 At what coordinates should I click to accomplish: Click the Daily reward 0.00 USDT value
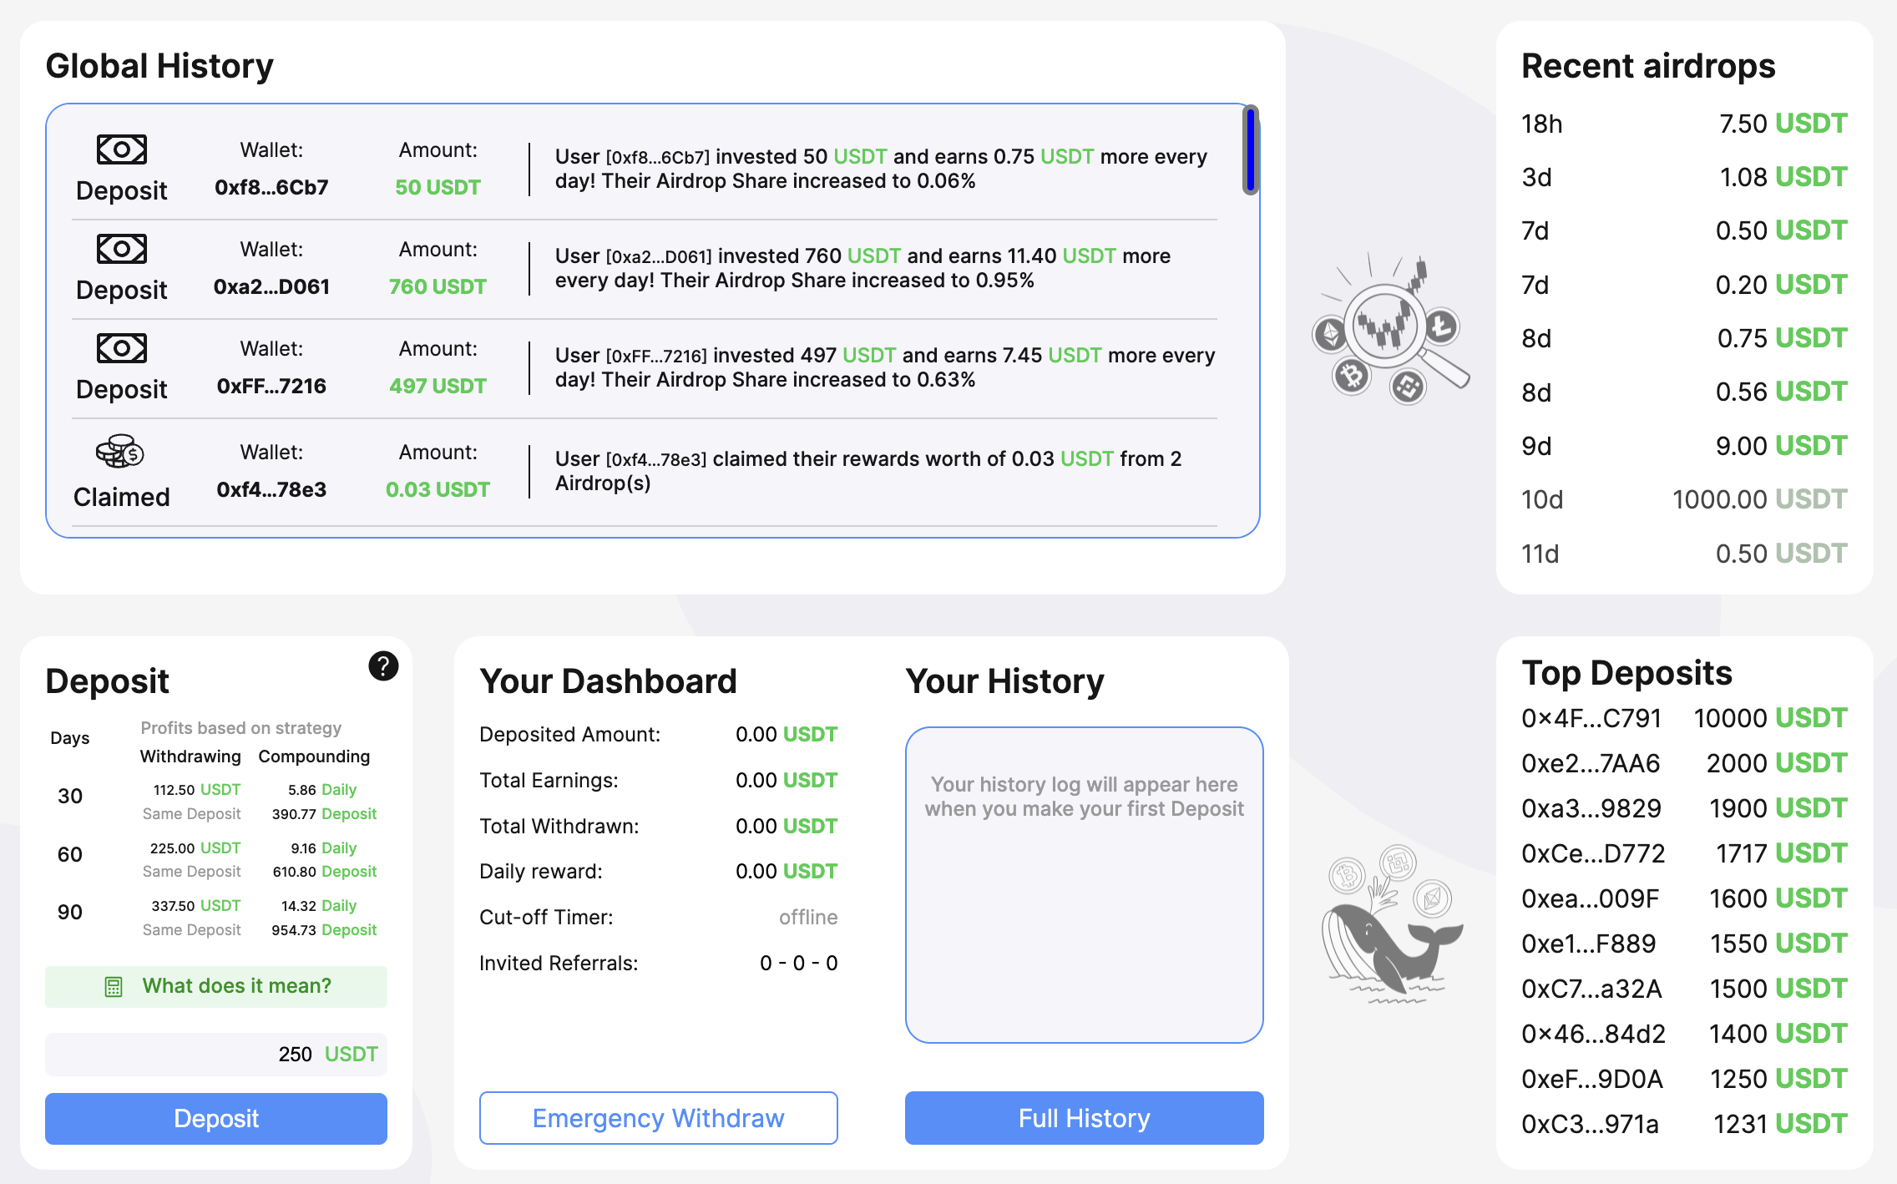point(787,872)
